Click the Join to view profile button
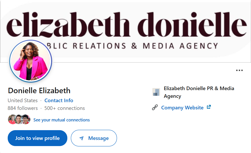This screenshot has height=153, width=251. [37, 138]
